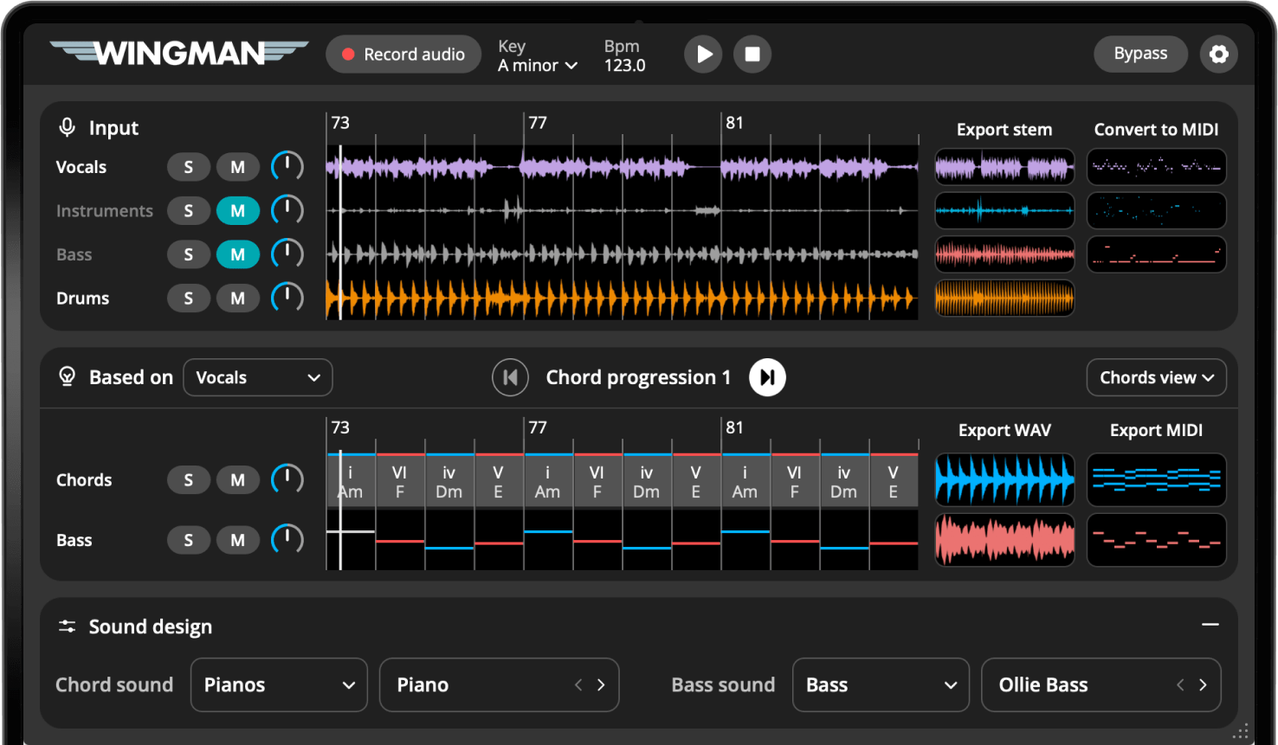Mute the Drums track
The height and width of the screenshot is (745, 1278).
pyautogui.click(x=237, y=299)
